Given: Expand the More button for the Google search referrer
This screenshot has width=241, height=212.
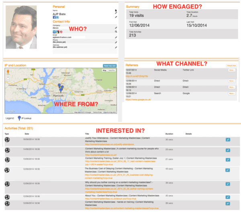Looking at the screenshot, I should click(x=231, y=93).
